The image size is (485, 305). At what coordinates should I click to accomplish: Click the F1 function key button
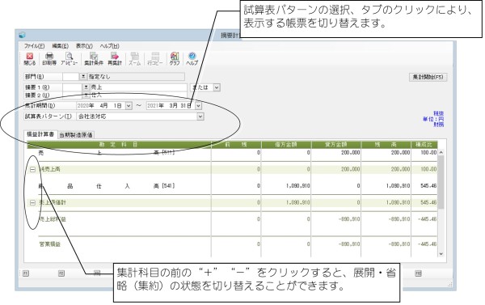click(26, 273)
